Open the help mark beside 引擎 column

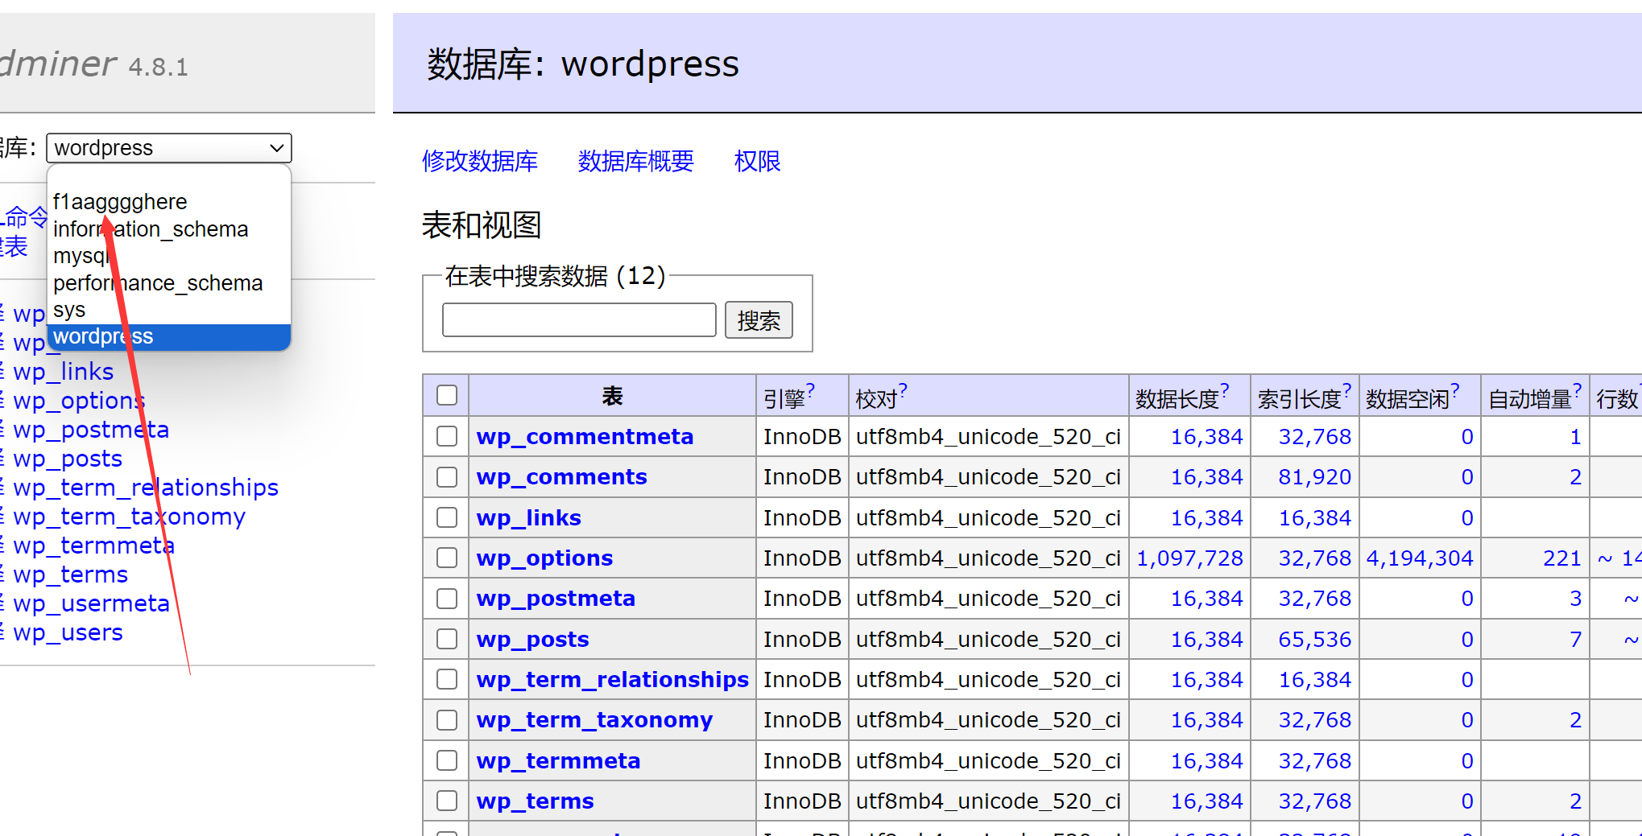tap(811, 389)
